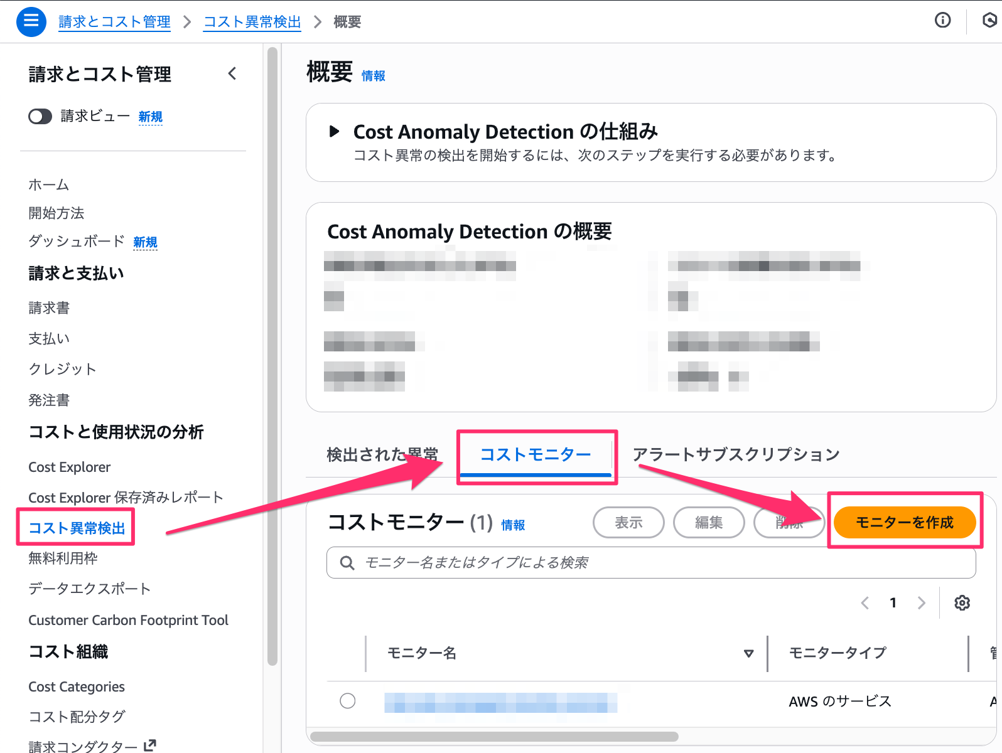
Task: Click the search magnifier icon
Action: pos(347,563)
